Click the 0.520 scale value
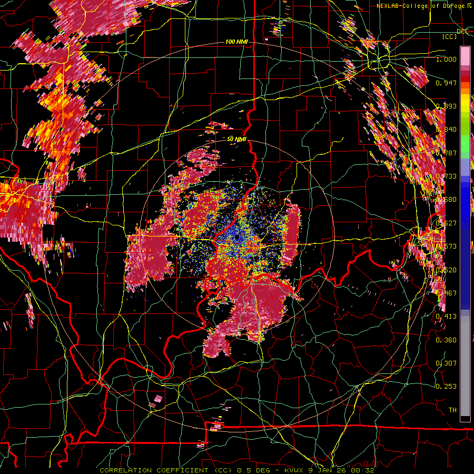474x474 pixels. tap(446, 270)
